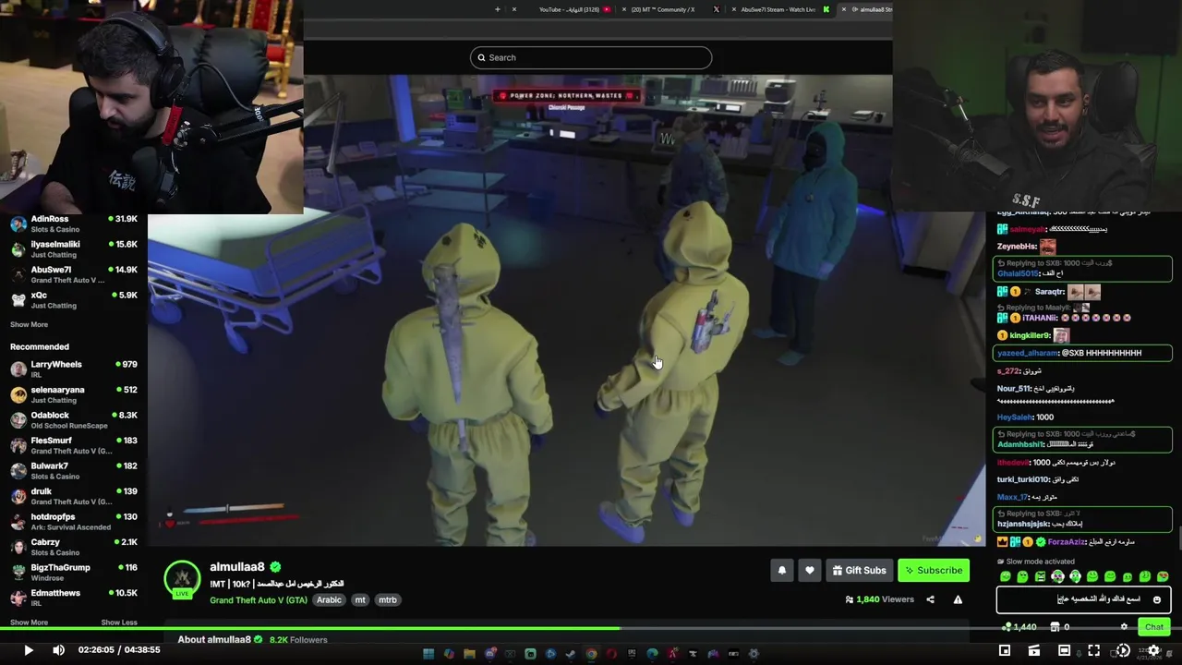Viewport: 1182px width, 665px height.
Task: Expand followed list with upper Show More
Action: 29,324
